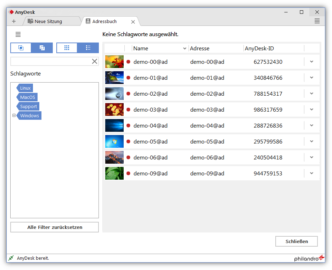The width and height of the screenshot is (332, 270).
Task: Expand the Windows tag group
Action: tap(14, 115)
